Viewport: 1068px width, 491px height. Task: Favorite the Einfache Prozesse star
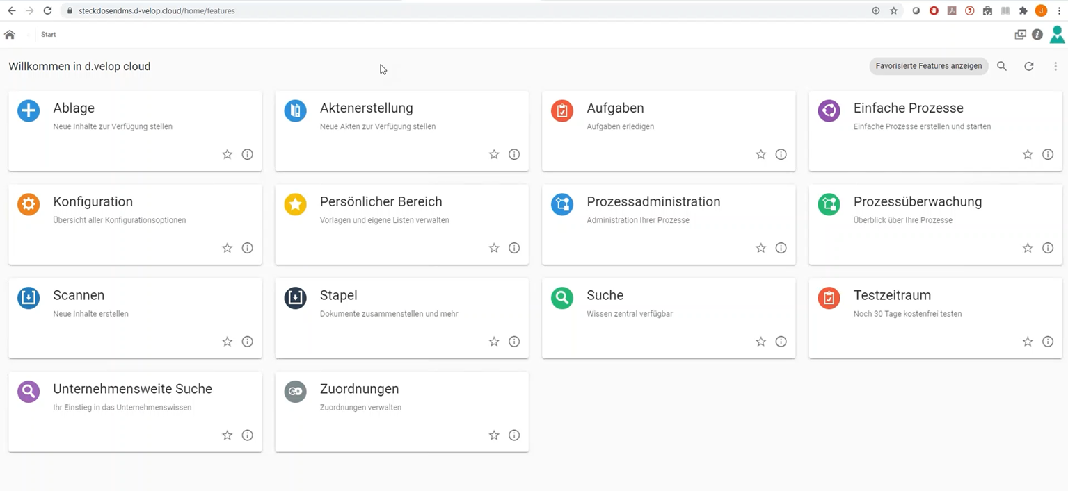coord(1028,154)
